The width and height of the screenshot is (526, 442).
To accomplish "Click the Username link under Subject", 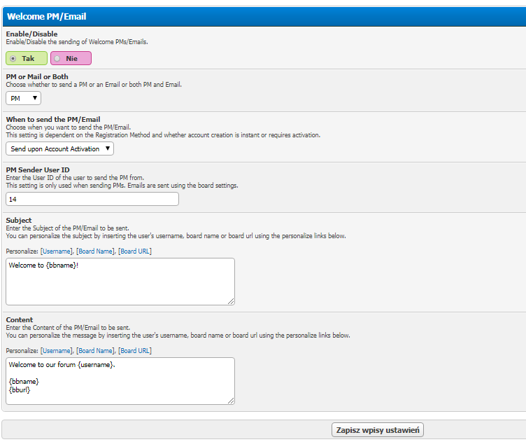I will (x=56, y=251).
